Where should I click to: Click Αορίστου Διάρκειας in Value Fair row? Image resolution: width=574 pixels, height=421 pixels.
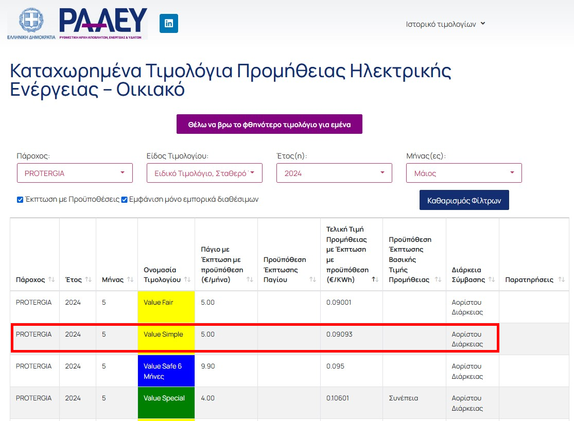(467, 307)
